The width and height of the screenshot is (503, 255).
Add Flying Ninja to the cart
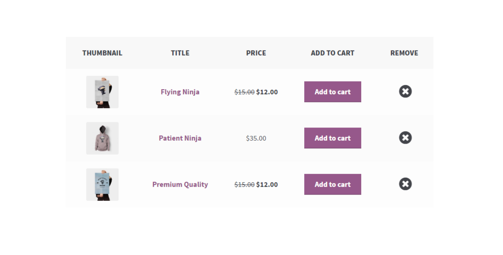coord(332,92)
